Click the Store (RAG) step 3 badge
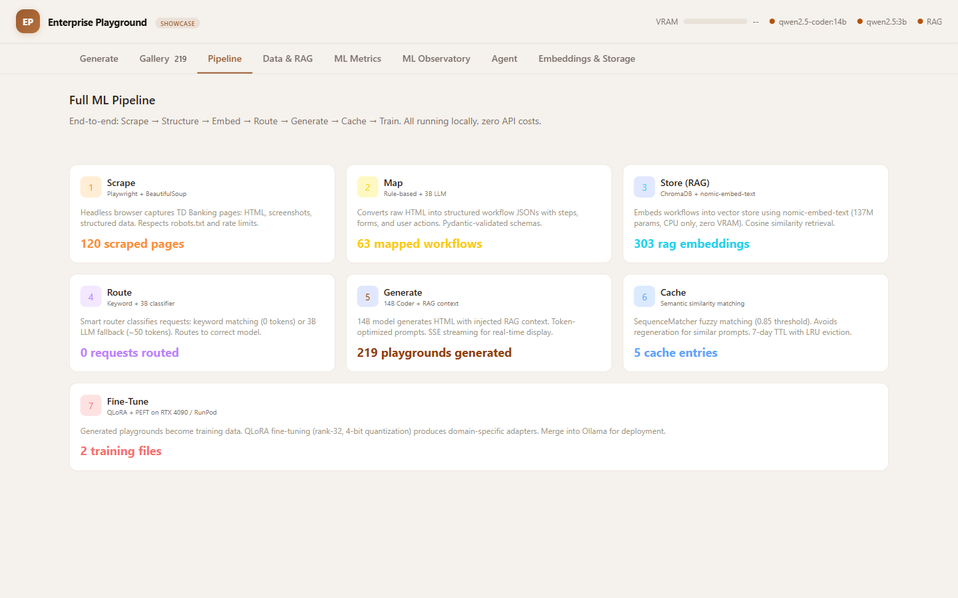This screenshot has height=598, width=958. coord(644,187)
